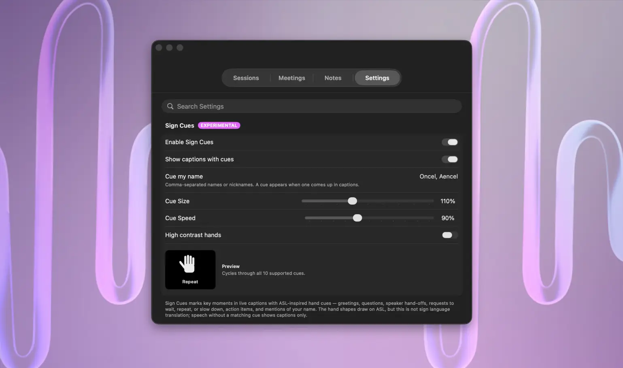
Task: Toggle Enable Sign Cues switch
Action: pyautogui.click(x=450, y=142)
